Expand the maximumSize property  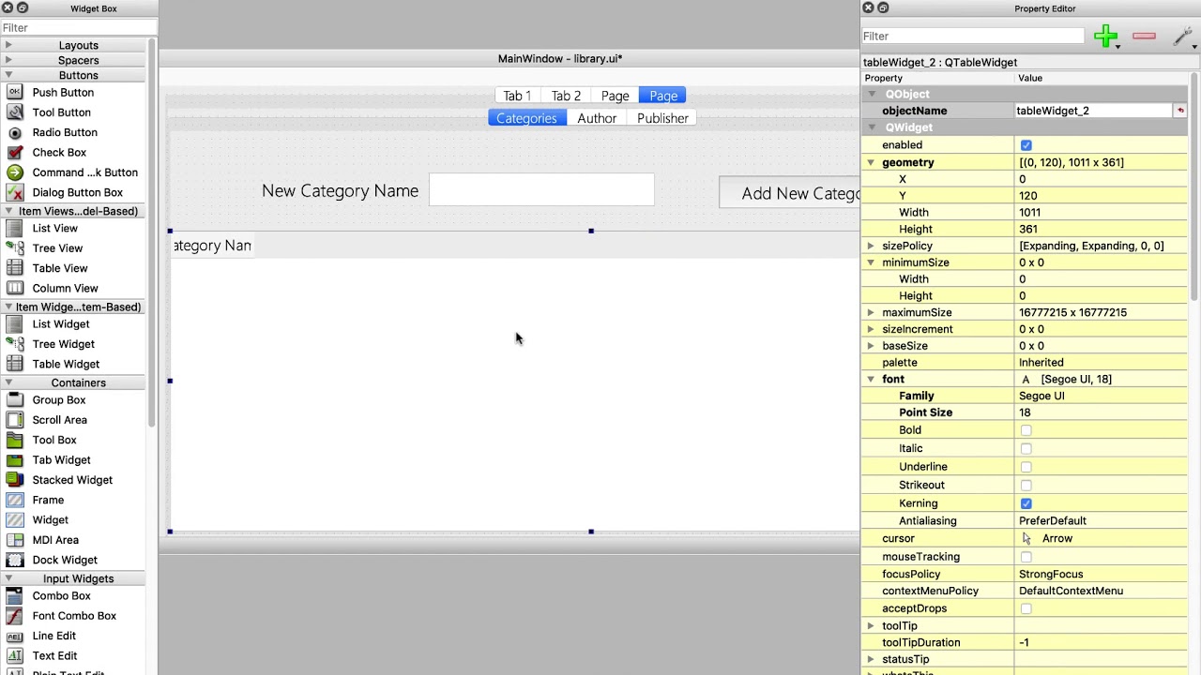(871, 313)
